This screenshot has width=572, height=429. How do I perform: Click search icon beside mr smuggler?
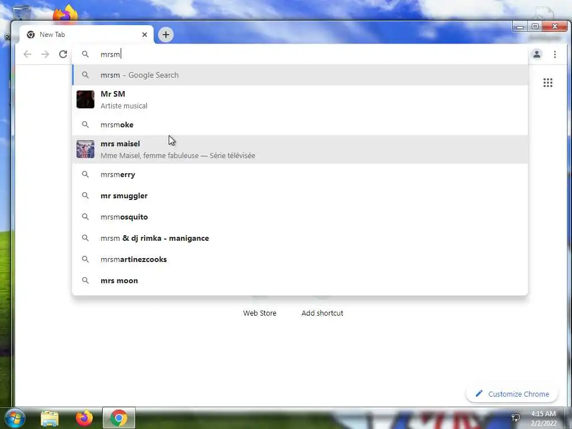(x=85, y=196)
